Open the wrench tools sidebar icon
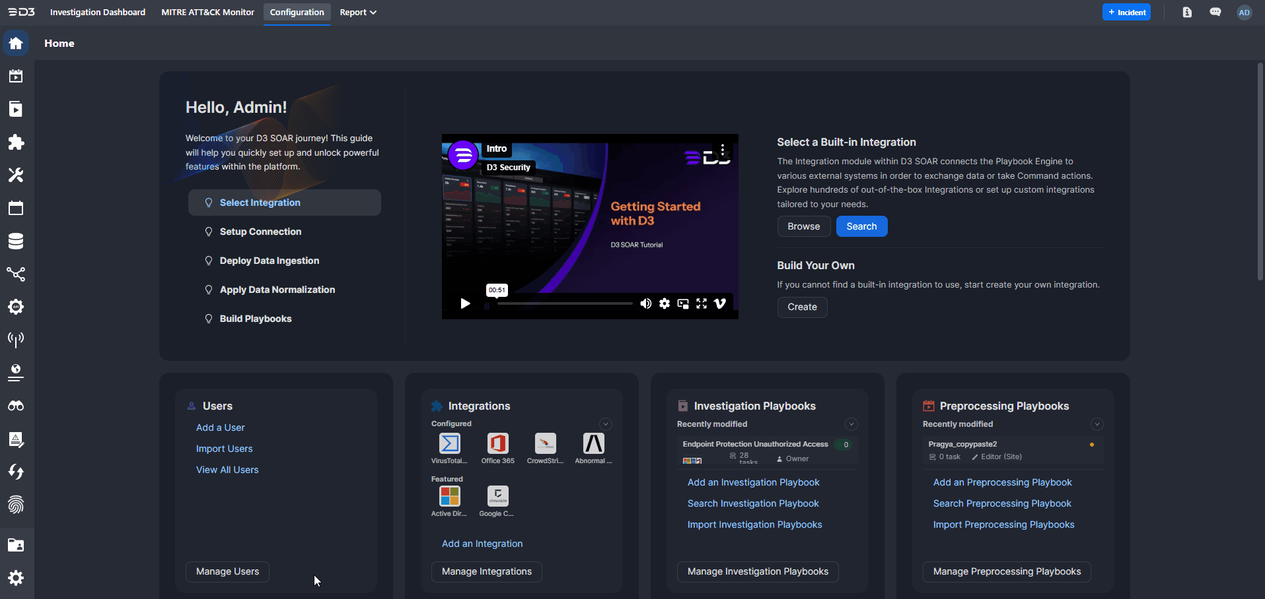The image size is (1265, 599). click(16, 175)
